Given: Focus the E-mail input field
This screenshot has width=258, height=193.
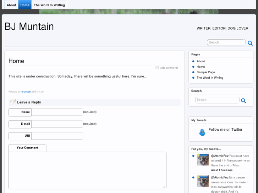Looking at the screenshot, I should point(57,124).
